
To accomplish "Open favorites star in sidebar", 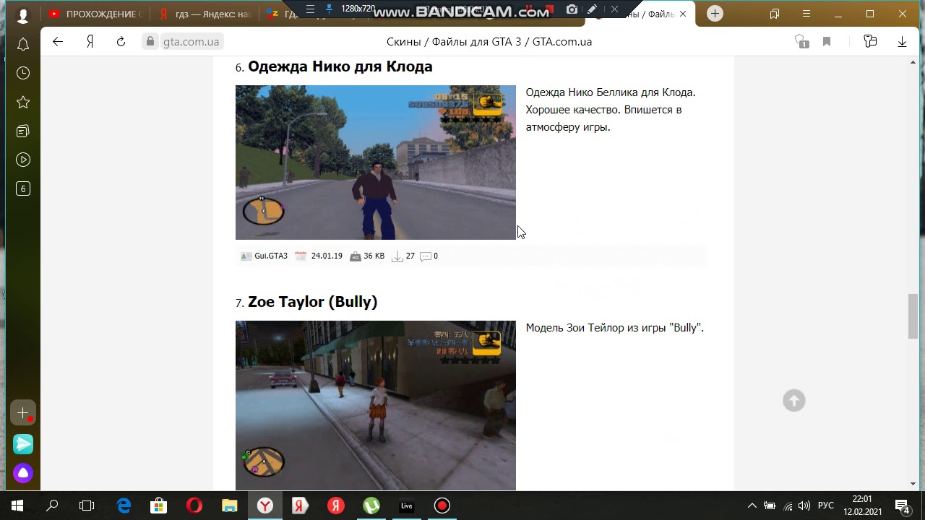I will click(x=23, y=102).
